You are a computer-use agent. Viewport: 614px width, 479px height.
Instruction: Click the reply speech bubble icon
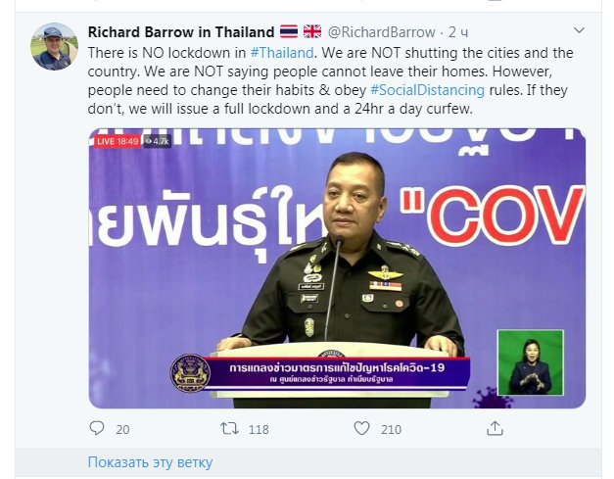coord(97,428)
